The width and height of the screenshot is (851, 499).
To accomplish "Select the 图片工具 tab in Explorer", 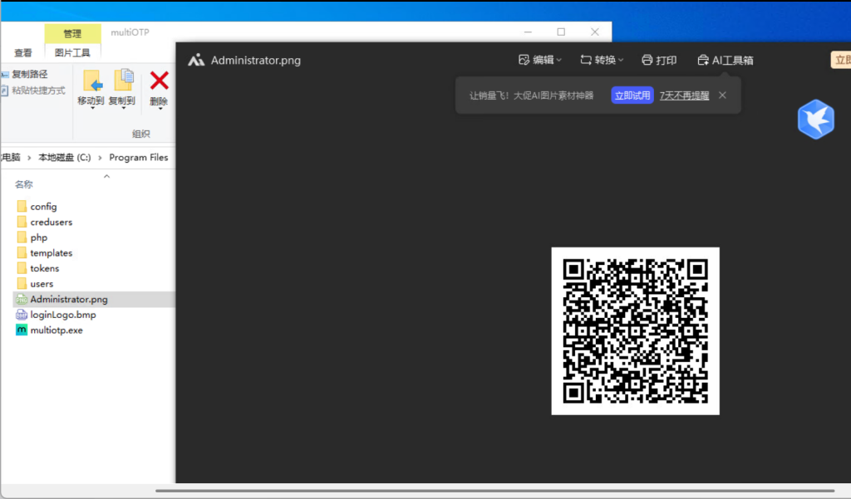I will (72, 52).
